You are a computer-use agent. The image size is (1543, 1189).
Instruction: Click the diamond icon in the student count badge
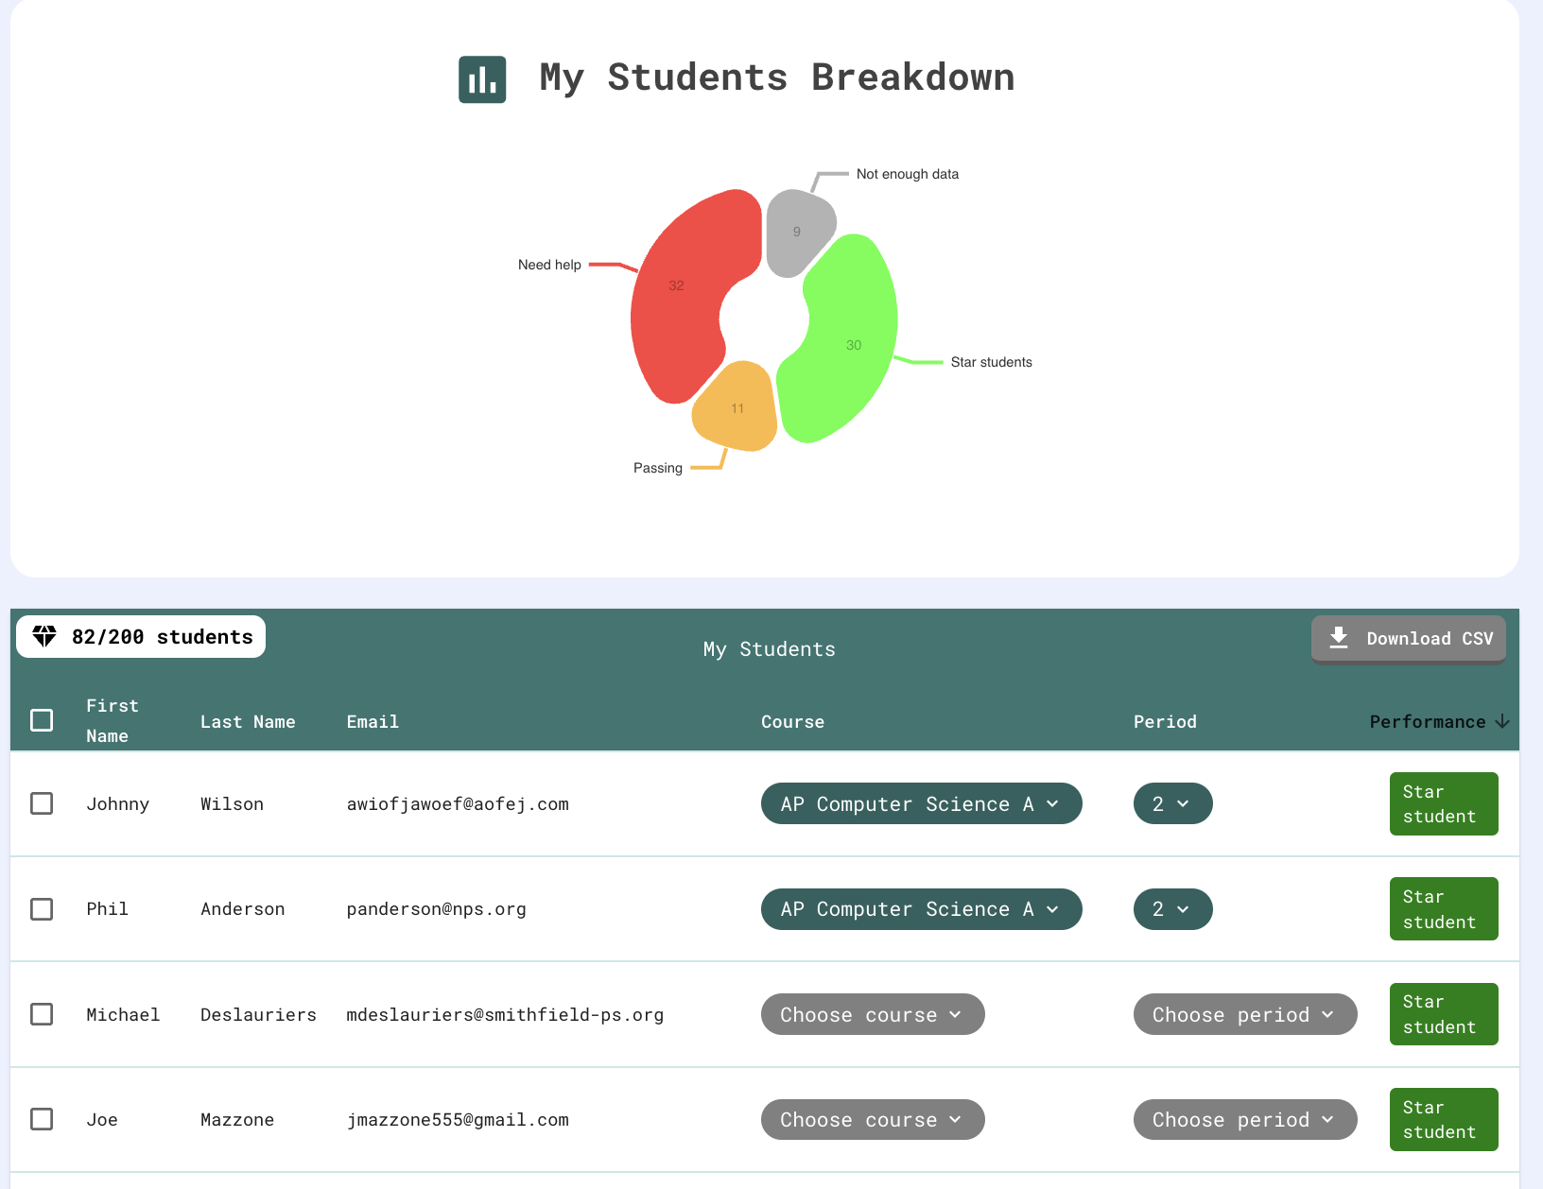point(43,636)
